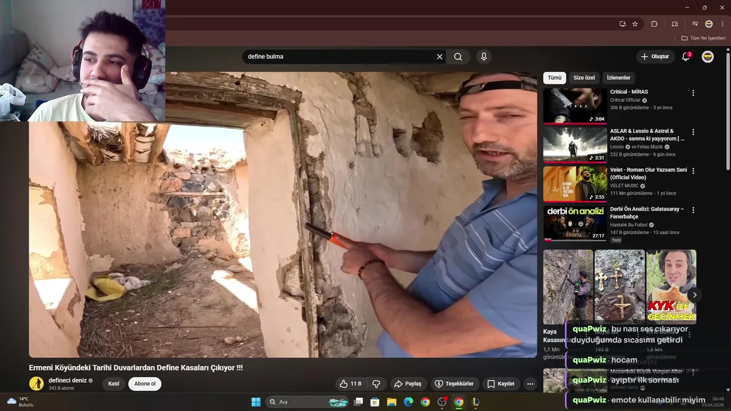Open the YouTube account avatar menu
The height and width of the screenshot is (411, 731).
coord(708,57)
